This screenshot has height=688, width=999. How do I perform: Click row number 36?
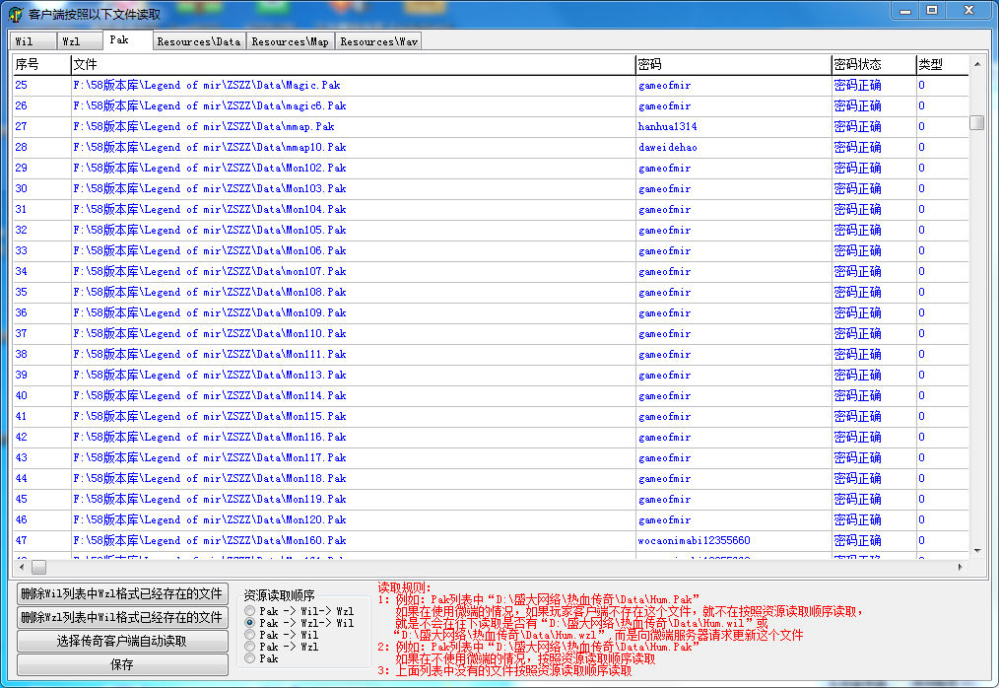[x=21, y=312]
